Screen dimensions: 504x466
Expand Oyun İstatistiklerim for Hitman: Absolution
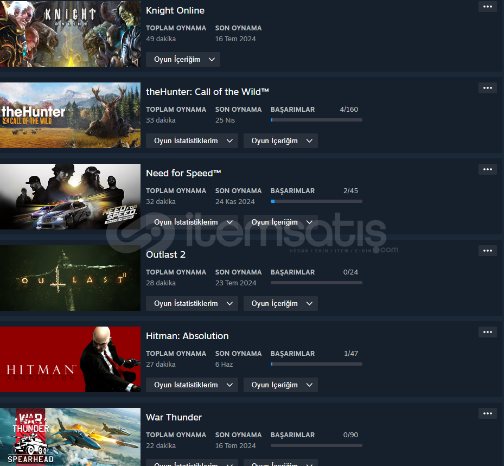pyautogui.click(x=192, y=385)
